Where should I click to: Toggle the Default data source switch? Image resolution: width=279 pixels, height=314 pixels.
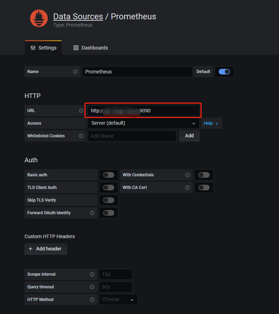click(x=224, y=72)
